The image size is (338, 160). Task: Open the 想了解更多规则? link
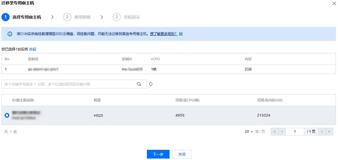pyautogui.click(x=164, y=34)
